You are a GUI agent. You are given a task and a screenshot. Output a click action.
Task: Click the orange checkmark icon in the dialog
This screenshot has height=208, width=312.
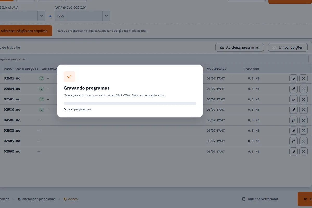[x=69, y=77]
